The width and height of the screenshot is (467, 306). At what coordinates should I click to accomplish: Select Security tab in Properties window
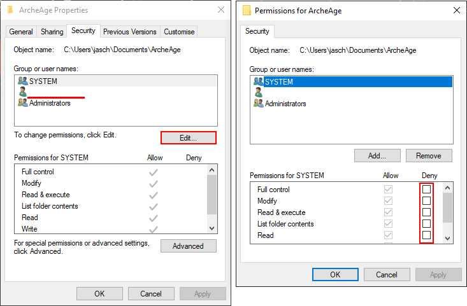(83, 31)
